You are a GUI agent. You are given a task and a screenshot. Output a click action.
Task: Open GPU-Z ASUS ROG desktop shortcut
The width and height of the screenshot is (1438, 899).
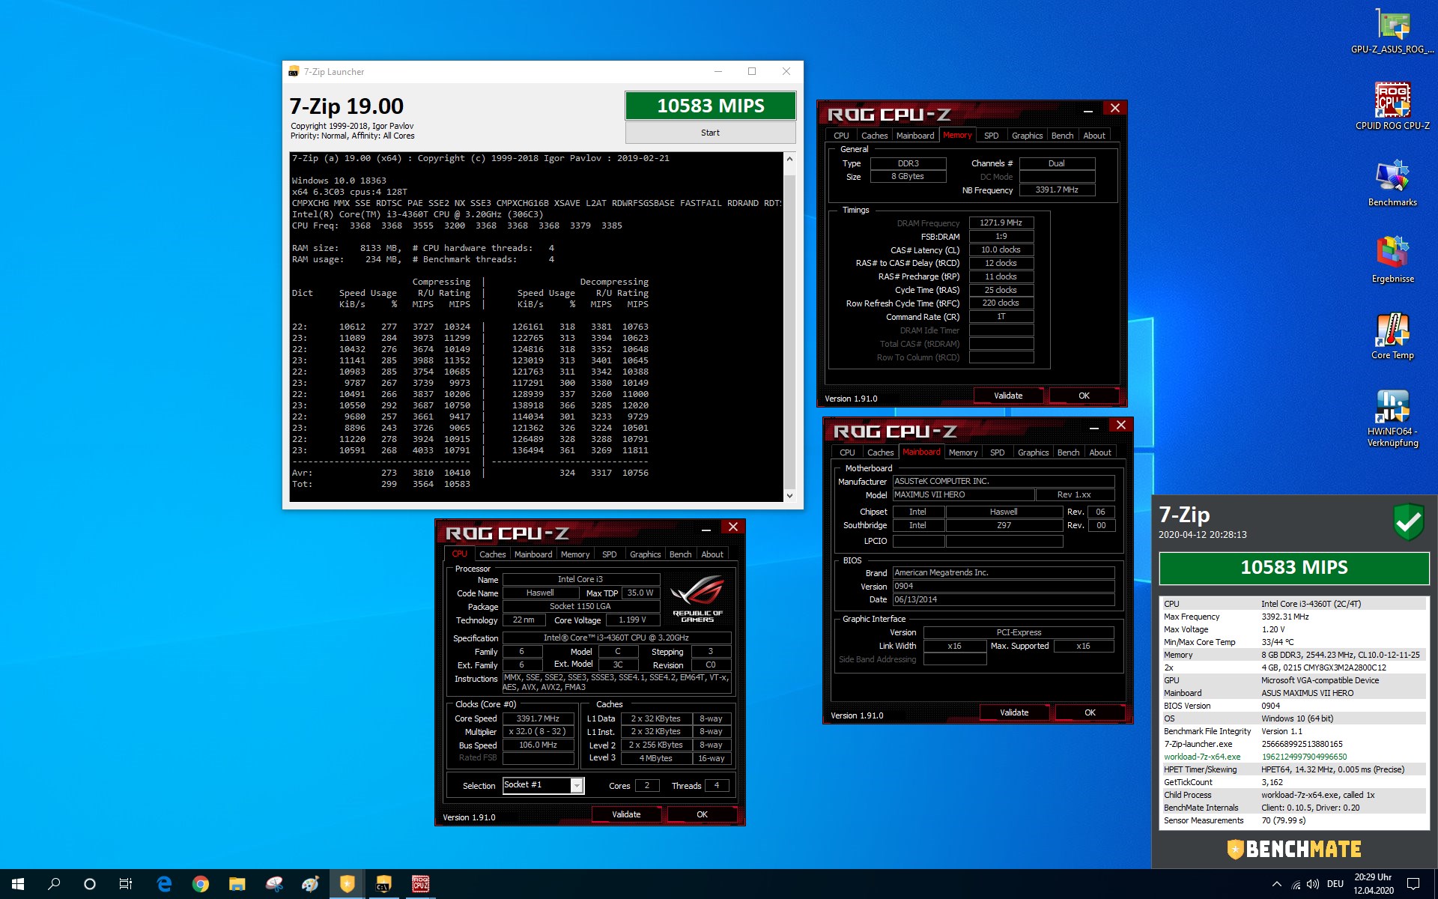tap(1392, 31)
